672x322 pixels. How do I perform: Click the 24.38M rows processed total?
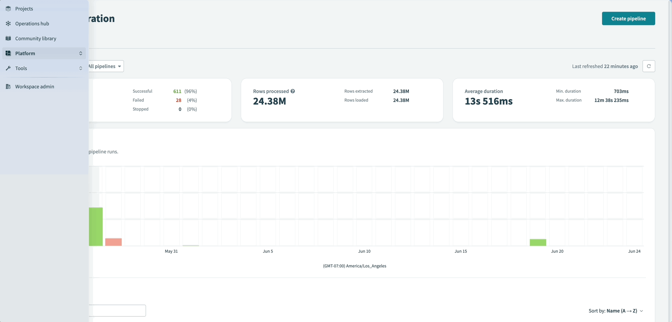(x=270, y=101)
